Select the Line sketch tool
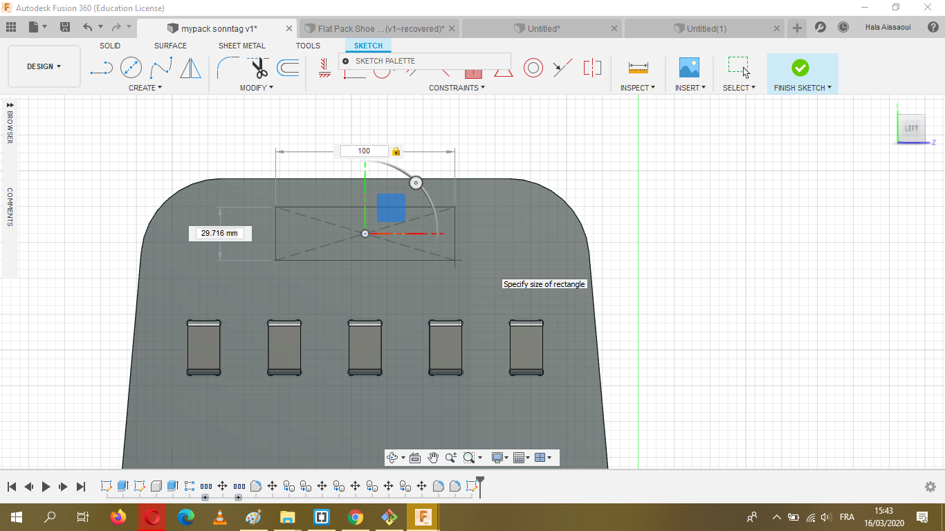 click(x=102, y=68)
